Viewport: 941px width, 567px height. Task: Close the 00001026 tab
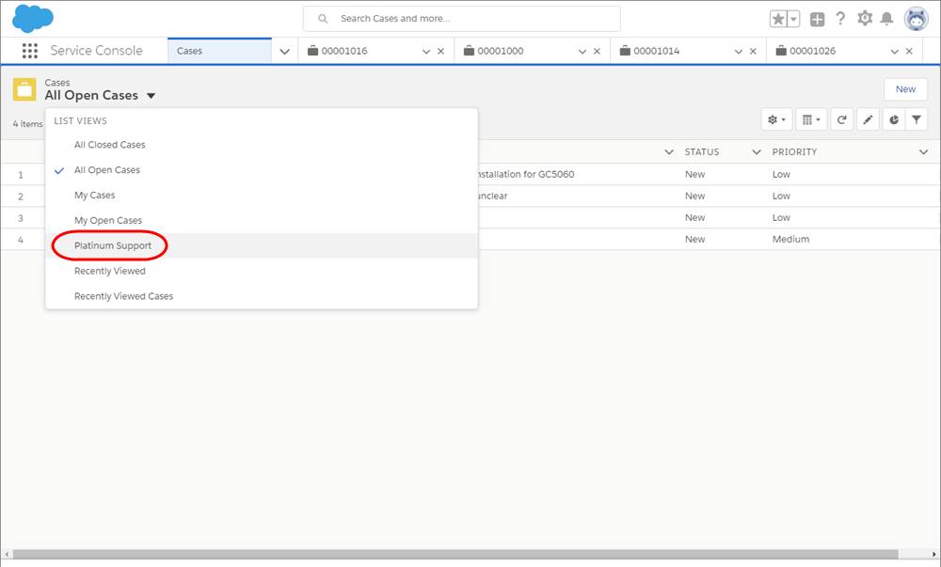[909, 52]
